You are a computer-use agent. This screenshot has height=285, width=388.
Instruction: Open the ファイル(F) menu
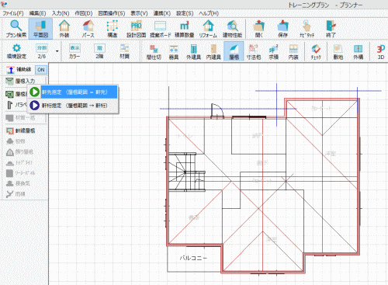[x=13, y=13]
